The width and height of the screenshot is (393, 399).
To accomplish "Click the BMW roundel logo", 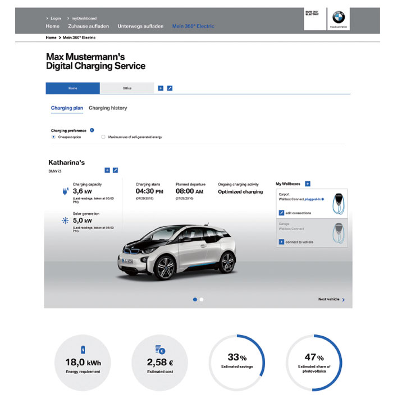I will [339, 17].
